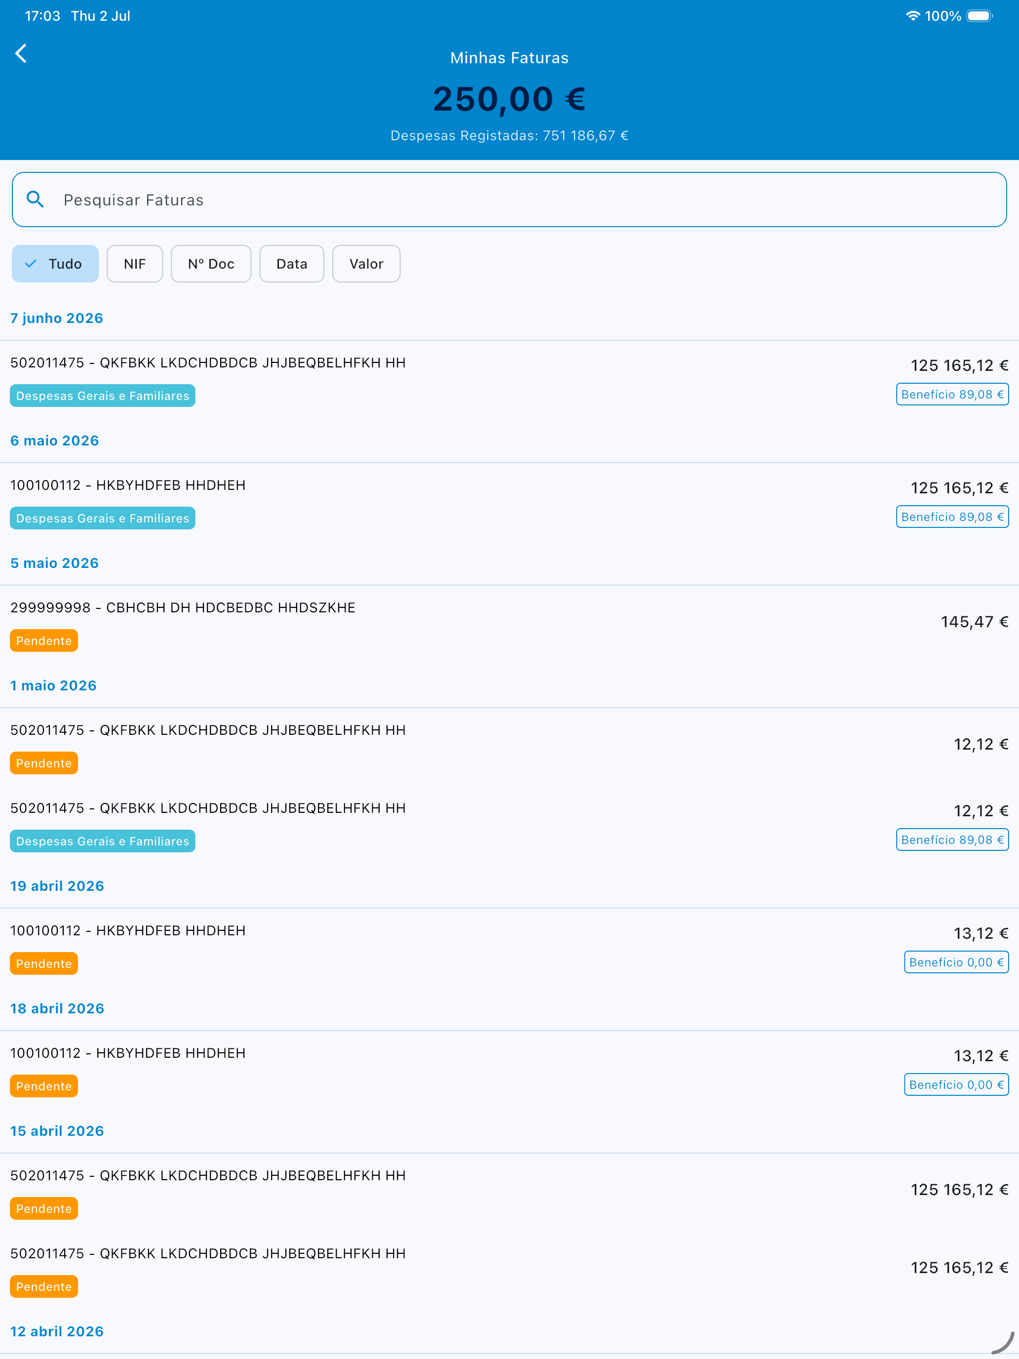Tap Pendente tag under 19 abril 2026
The height and width of the screenshot is (1359, 1019).
point(43,963)
